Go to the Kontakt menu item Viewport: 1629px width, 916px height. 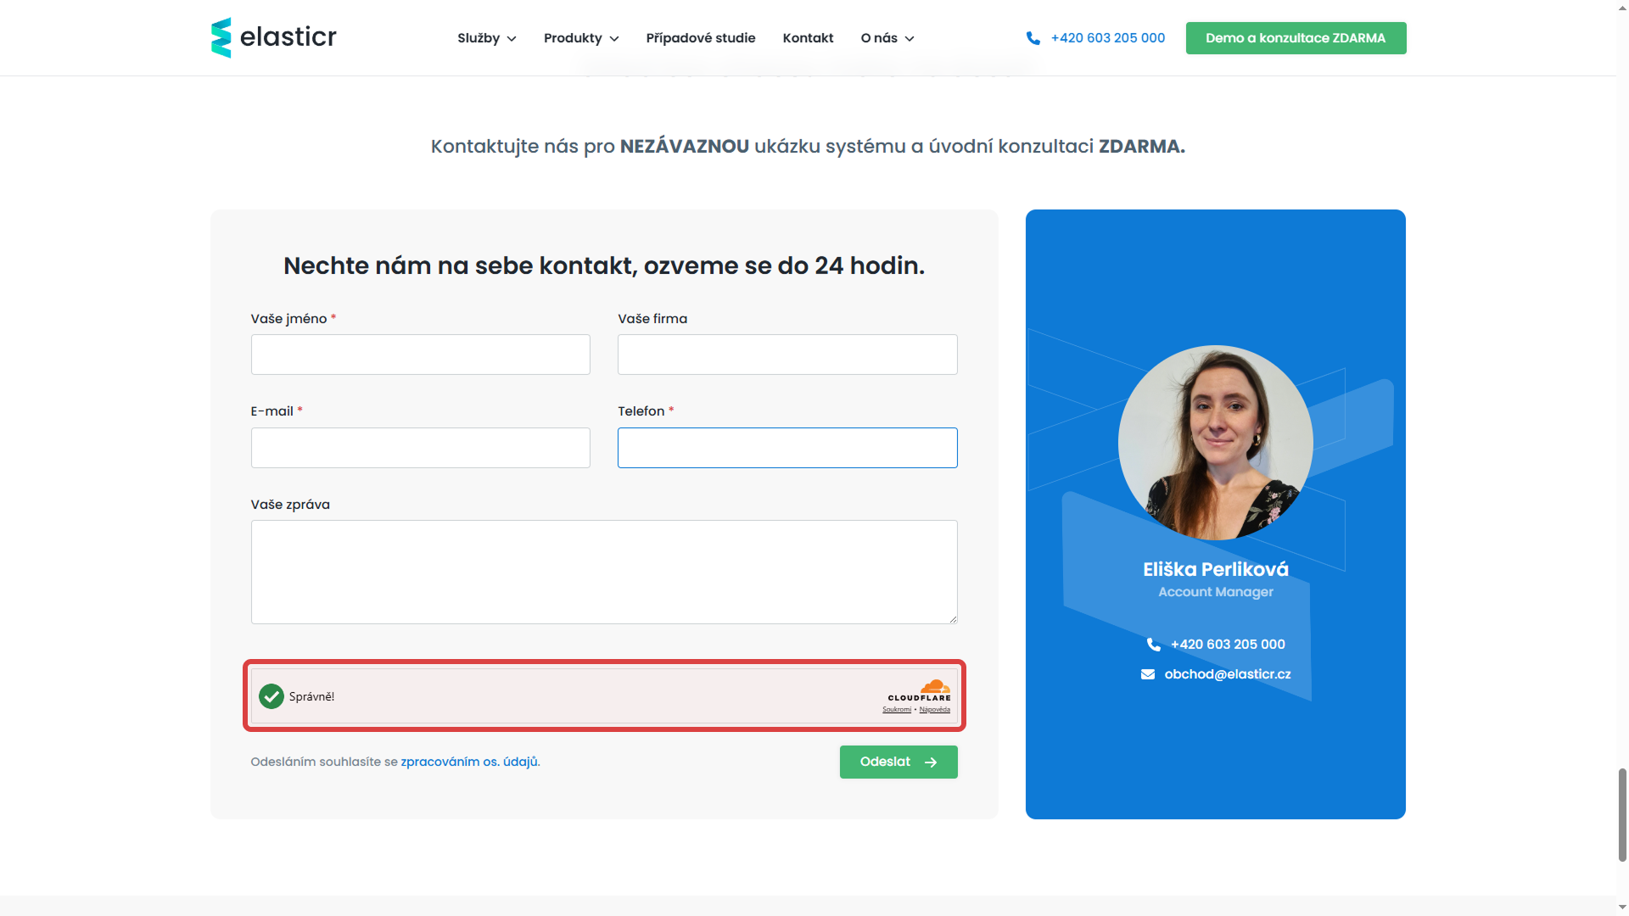click(x=808, y=38)
